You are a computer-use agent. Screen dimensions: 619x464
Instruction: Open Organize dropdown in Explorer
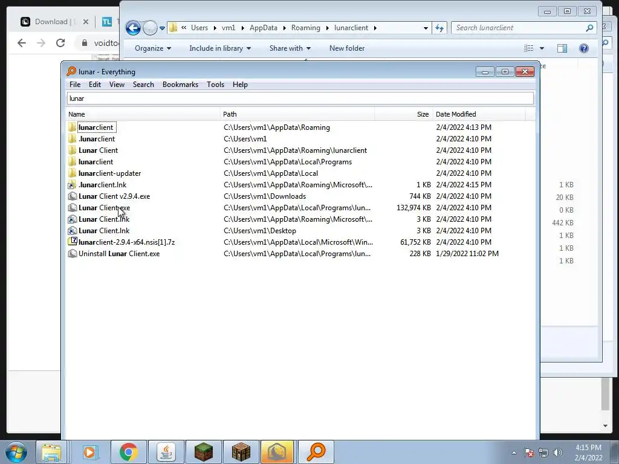point(153,48)
